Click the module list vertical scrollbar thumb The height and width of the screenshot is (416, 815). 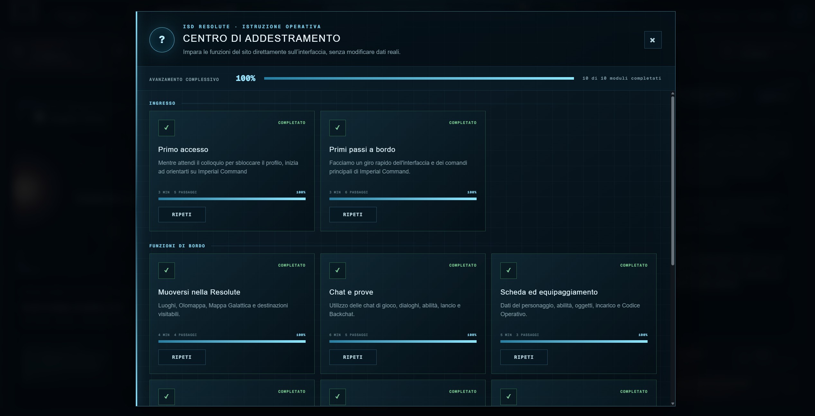coord(673,181)
